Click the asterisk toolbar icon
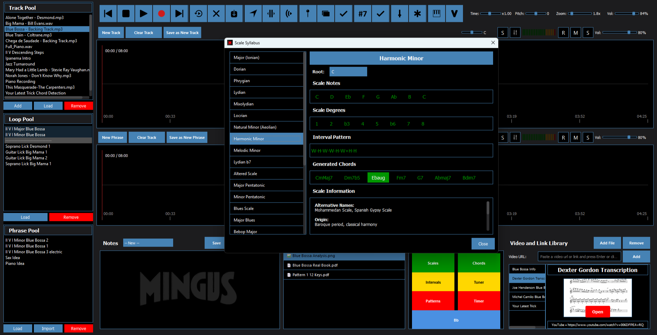Screen dimensions: 657x335 [417, 14]
